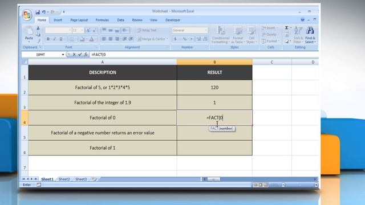Open the round Office button menu
The image size is (365, 205).
click(27, 15)
